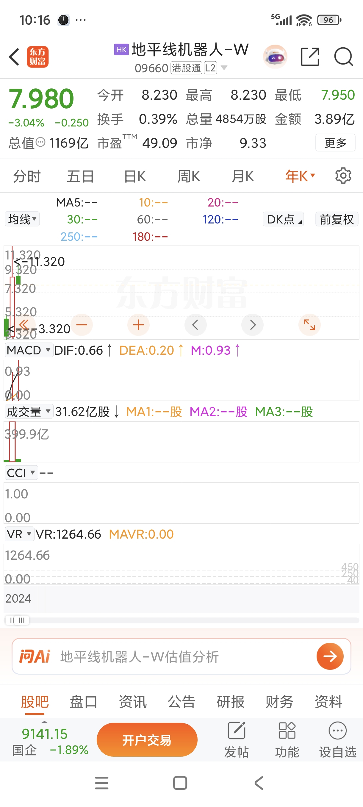
Task: Tap the 更多 button for more quote data
Action: [335, 143]
